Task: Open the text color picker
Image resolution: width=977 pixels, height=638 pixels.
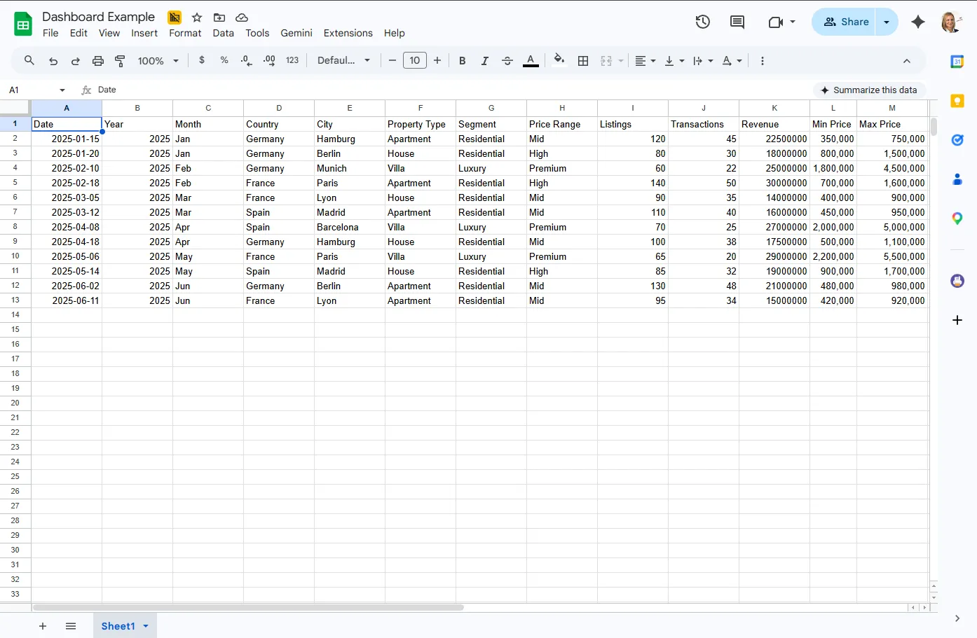Action: pos(531,61)
